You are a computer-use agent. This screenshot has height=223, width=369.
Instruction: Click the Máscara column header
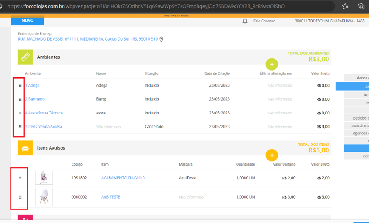(185, 164)
